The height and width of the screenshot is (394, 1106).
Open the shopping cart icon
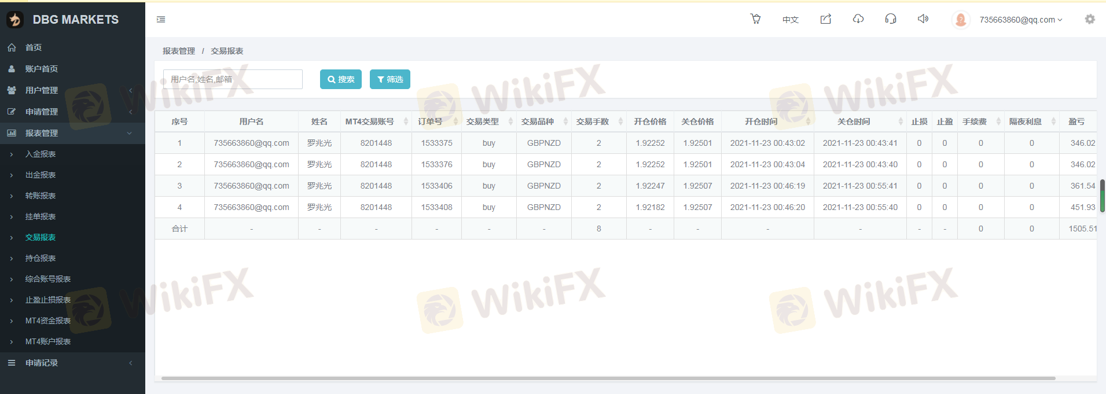(756, 19)
